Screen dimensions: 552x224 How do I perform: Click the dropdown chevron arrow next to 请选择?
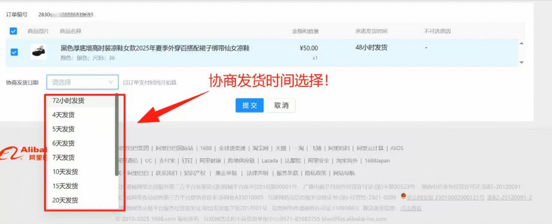111,82
